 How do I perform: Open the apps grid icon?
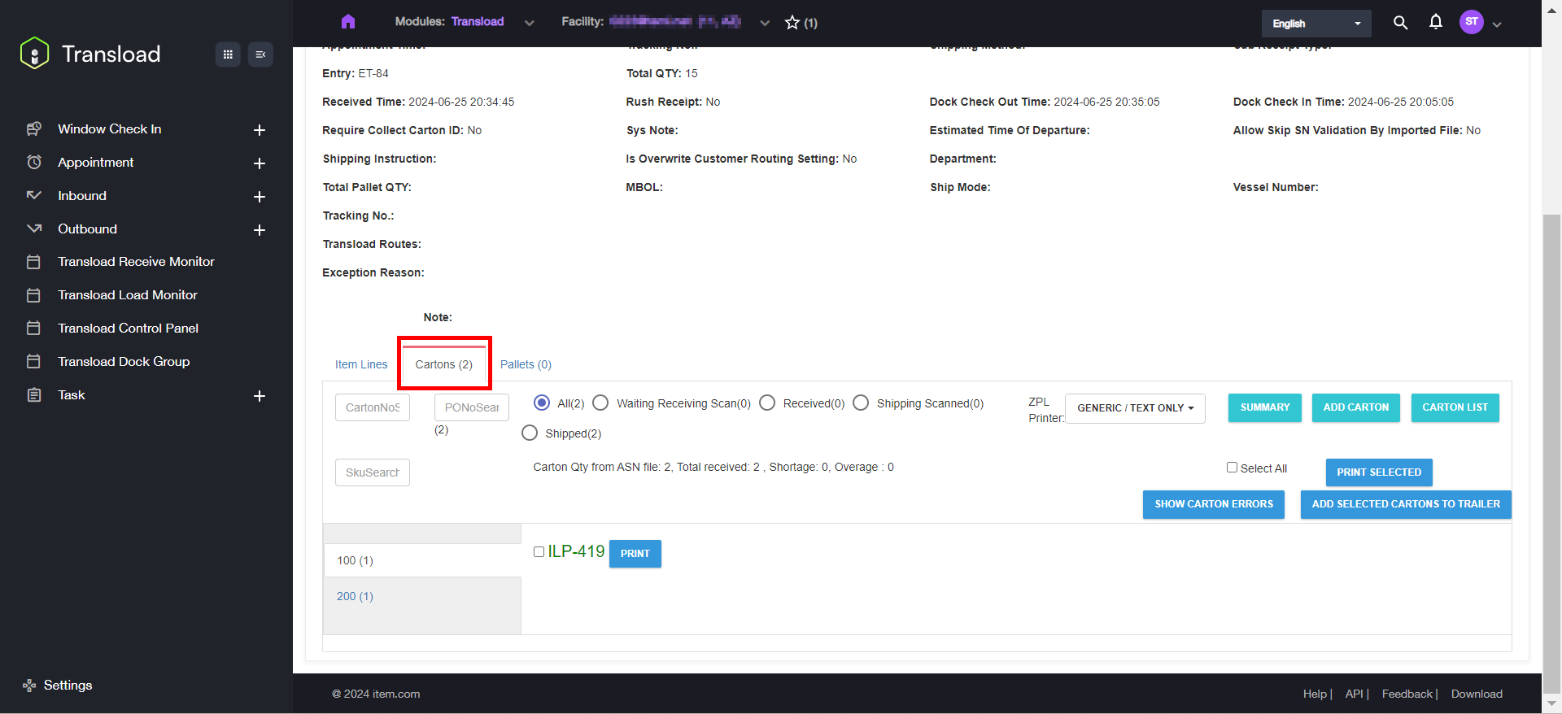228,54
